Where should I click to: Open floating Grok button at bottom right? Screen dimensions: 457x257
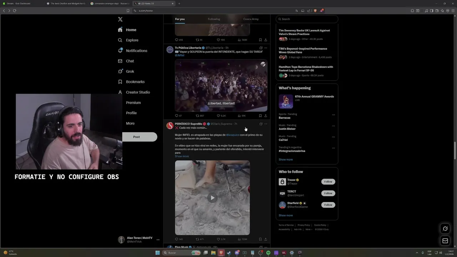coord(445,229)
